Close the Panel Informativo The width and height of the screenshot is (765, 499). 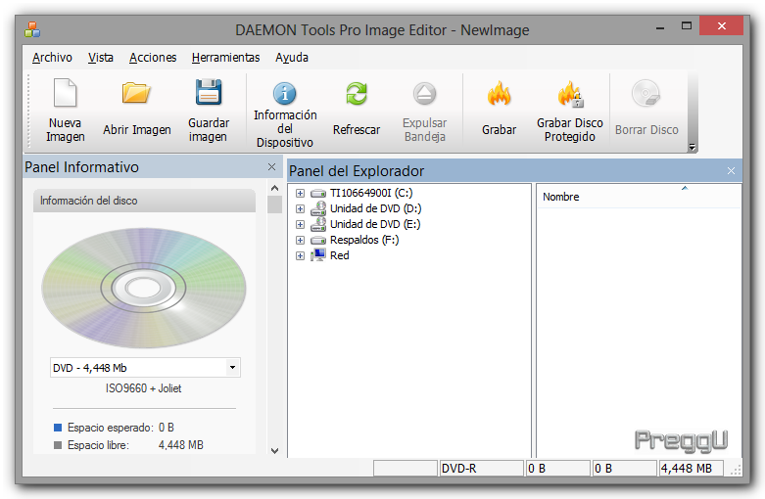click(271, 167)
